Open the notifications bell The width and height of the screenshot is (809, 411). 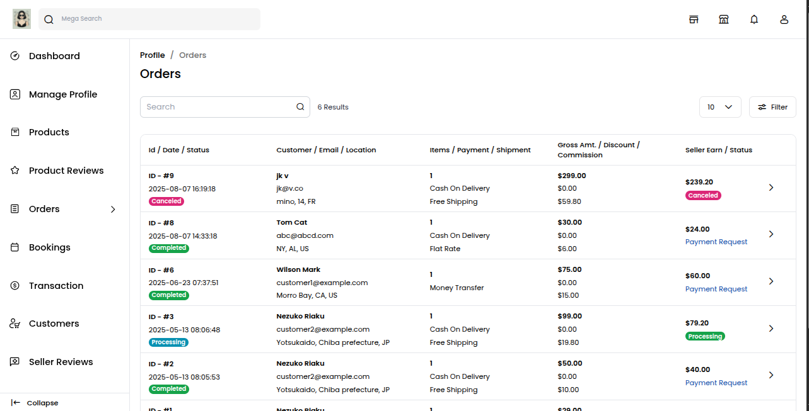point(754,19)
